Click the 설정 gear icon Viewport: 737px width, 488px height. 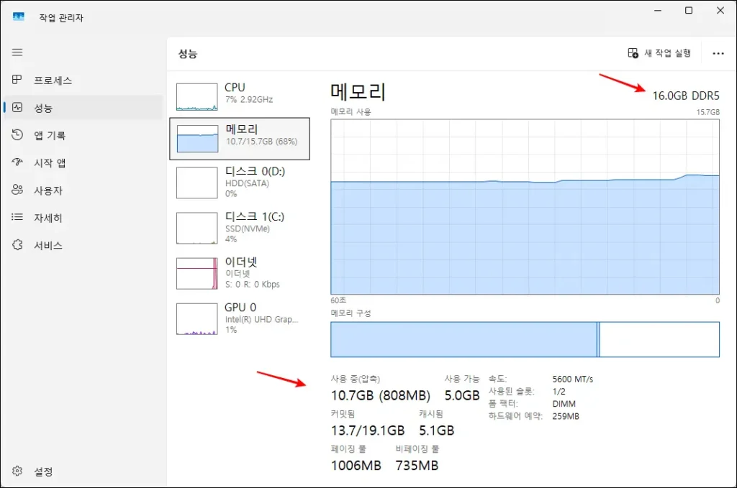pyautogui.click(x=17, y=471)
